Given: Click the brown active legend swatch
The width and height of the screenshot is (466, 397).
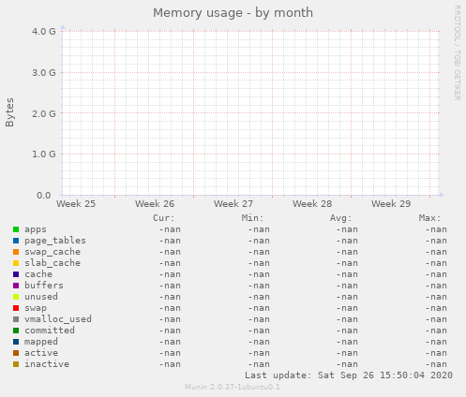Looking at the screenshot, I should click(x=16, y=353).
